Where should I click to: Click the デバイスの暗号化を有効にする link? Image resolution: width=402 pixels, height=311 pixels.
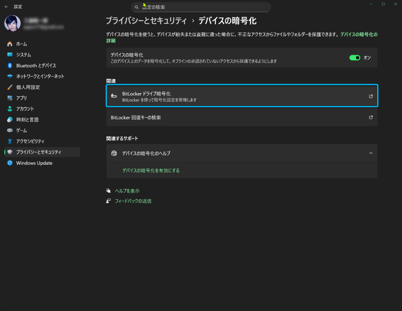(151, 171)
